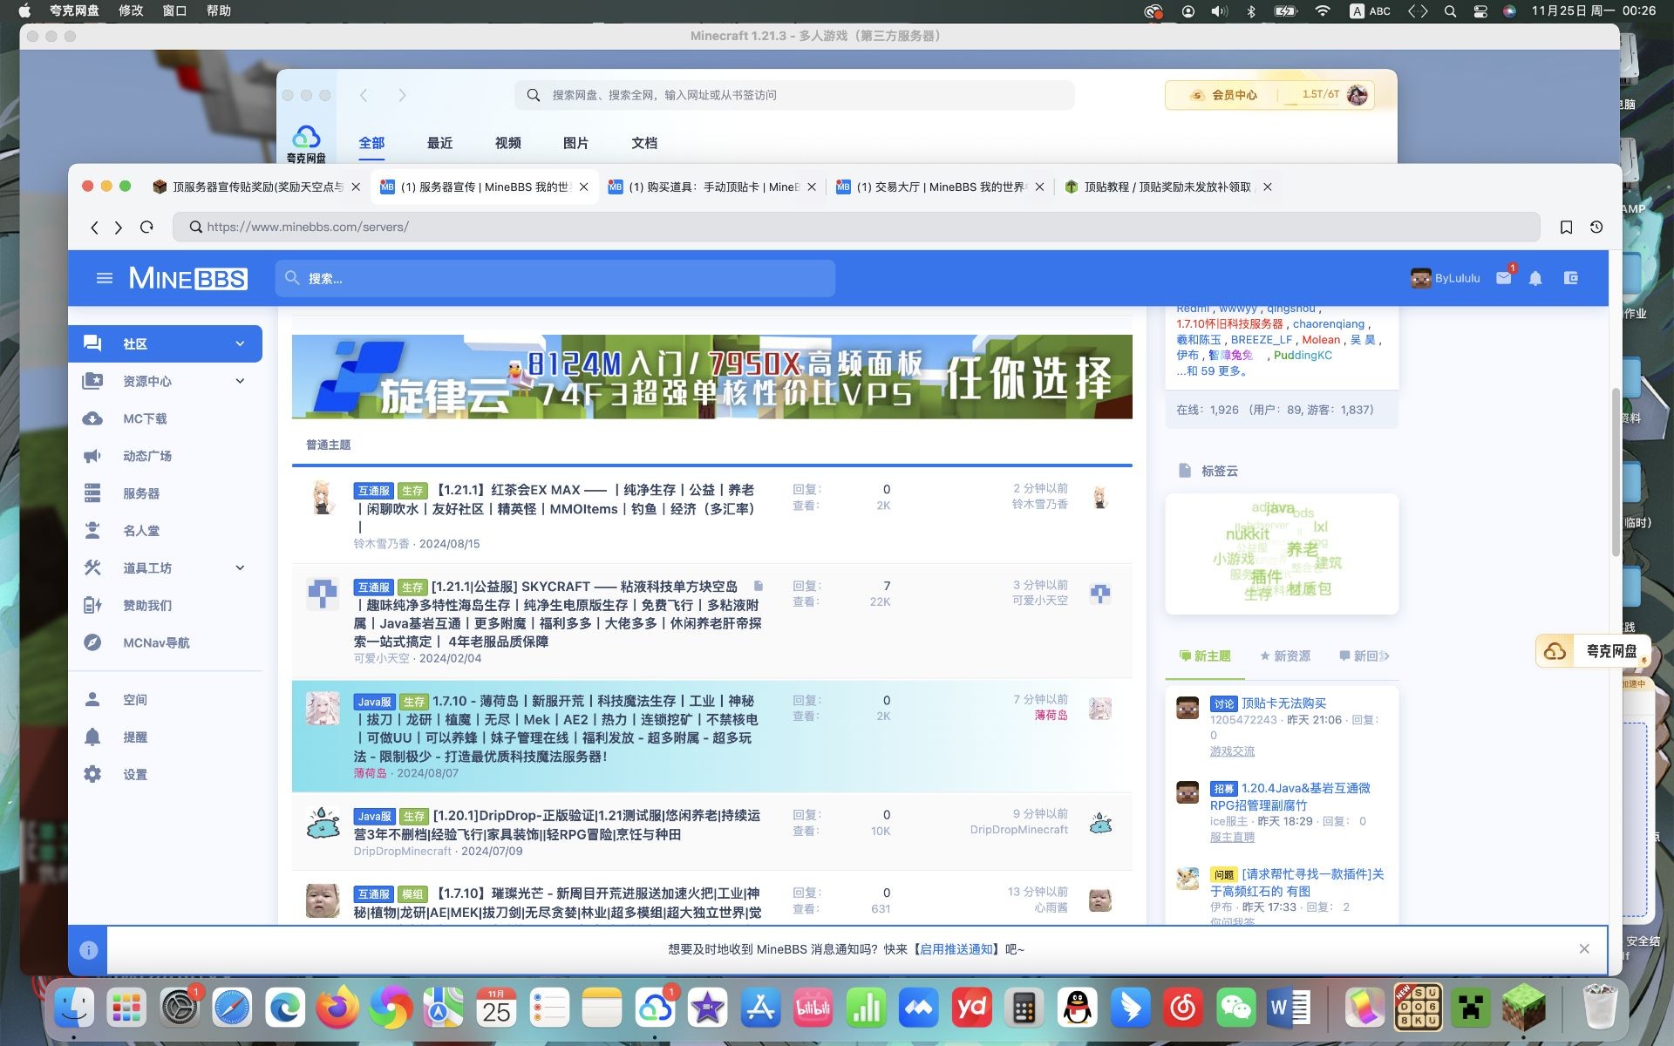This screenshot has width=1674, height=1046.
Task: Click the 夸克网盘 floating widget
Action: (x=1593, y=651)
